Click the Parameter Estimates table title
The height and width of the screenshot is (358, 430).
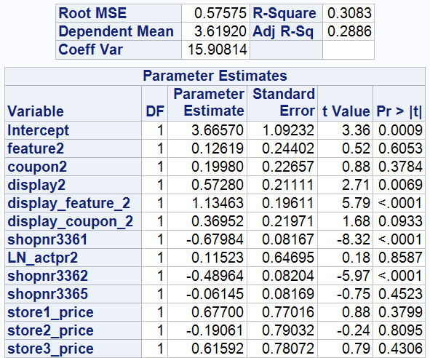[215, 76]
